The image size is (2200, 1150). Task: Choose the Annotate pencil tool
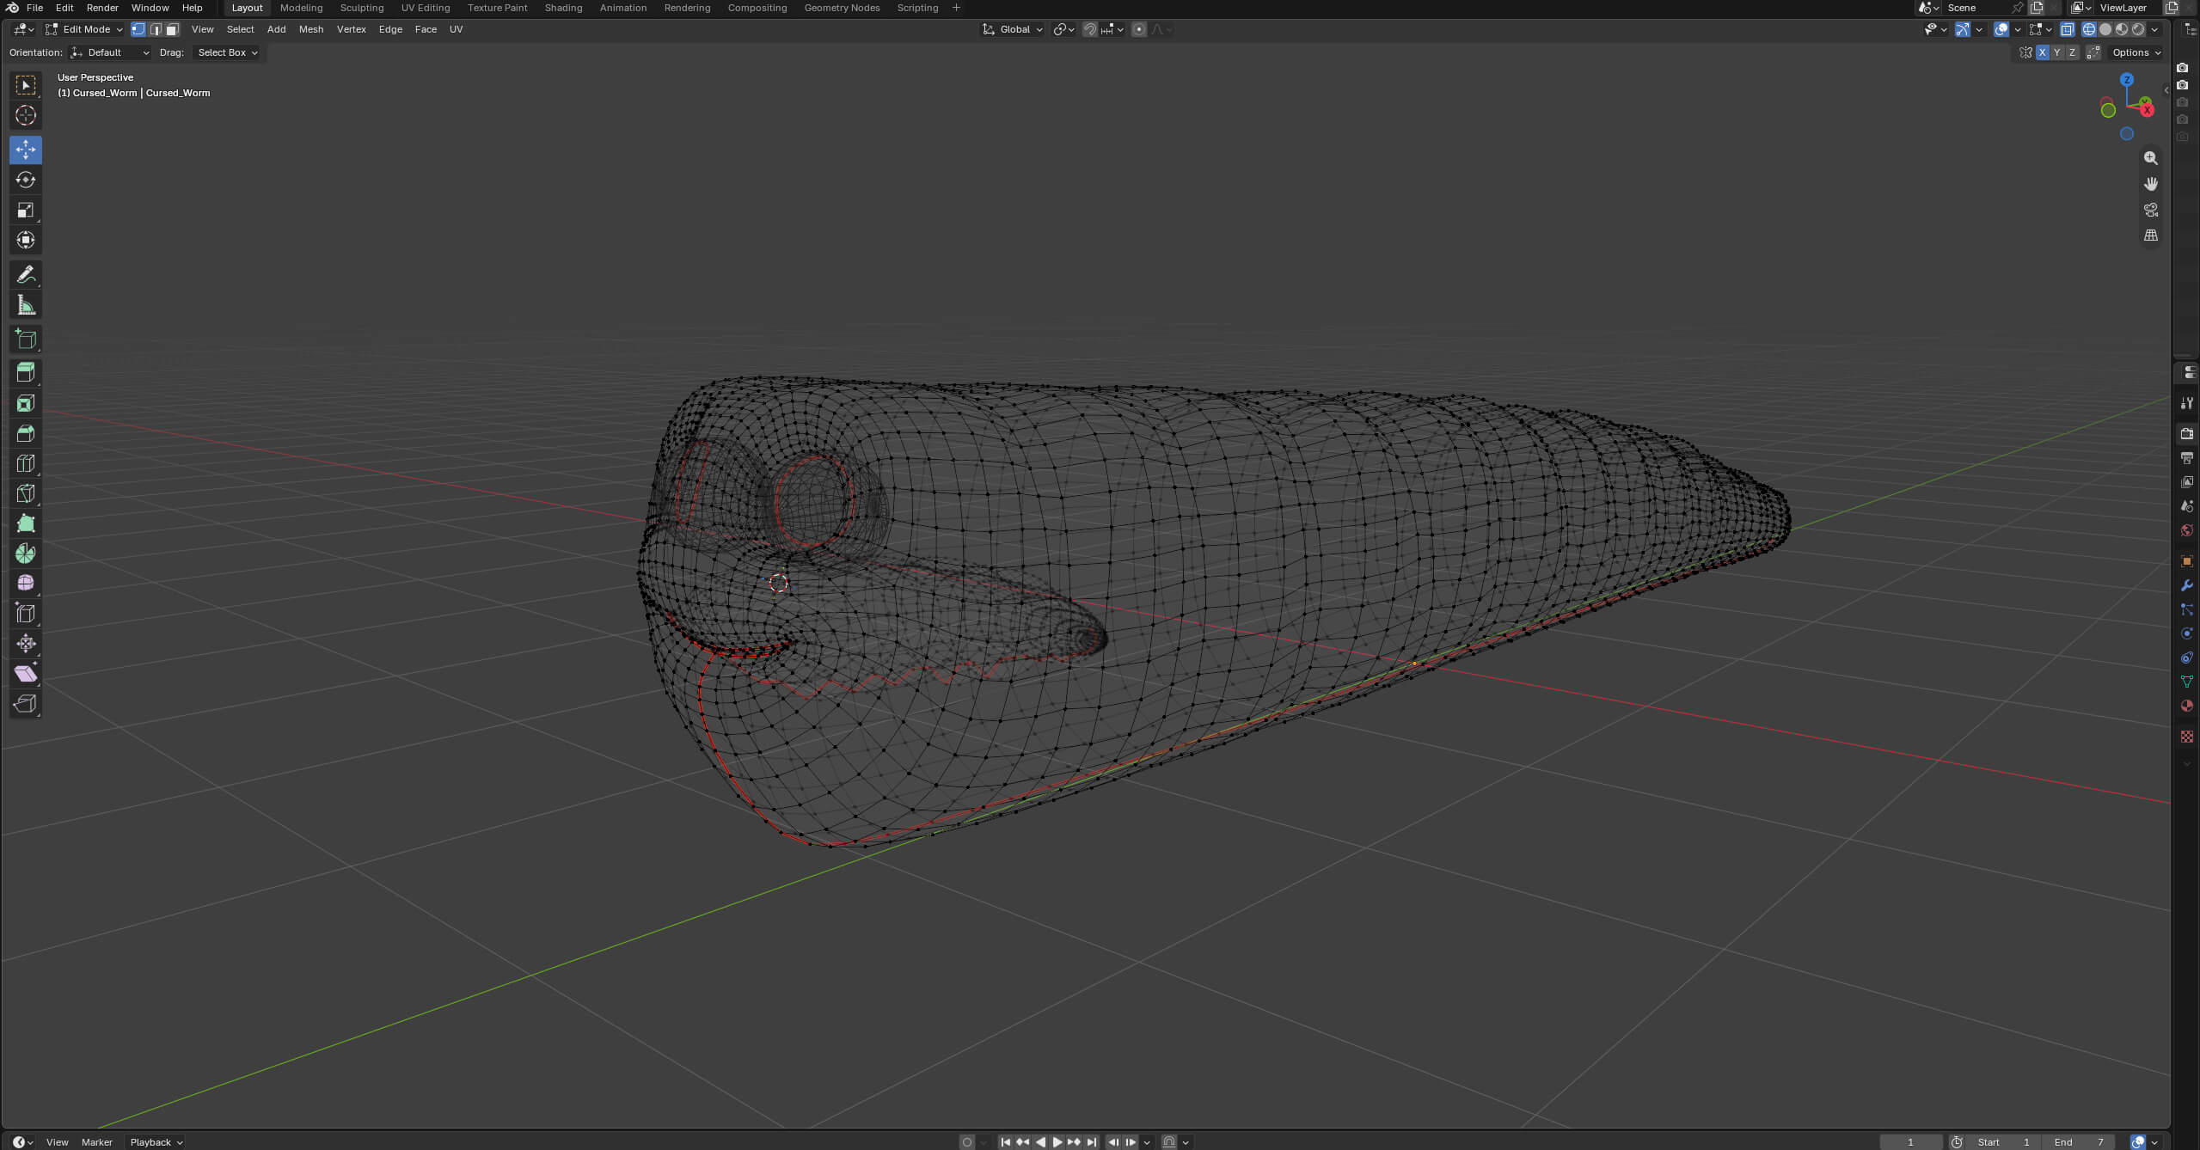26,275
